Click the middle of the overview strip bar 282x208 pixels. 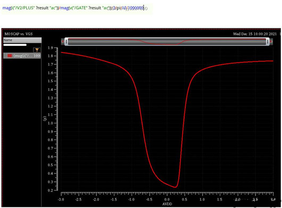[x=167, y=41]
